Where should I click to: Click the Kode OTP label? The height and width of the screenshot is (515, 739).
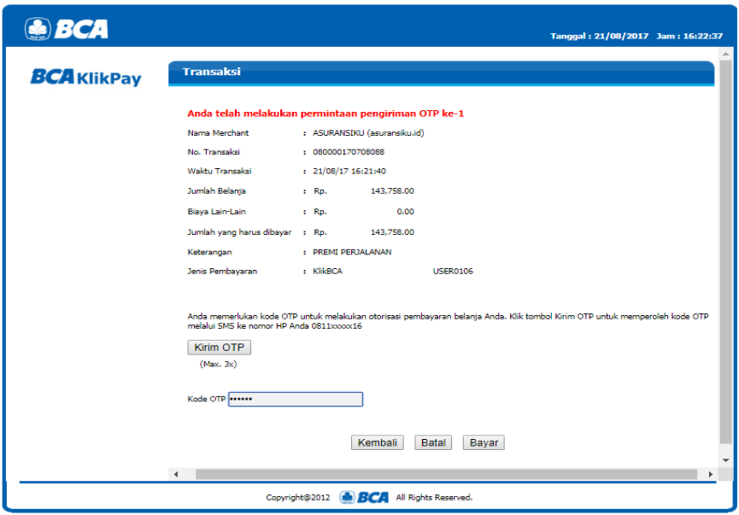[207, 399]
